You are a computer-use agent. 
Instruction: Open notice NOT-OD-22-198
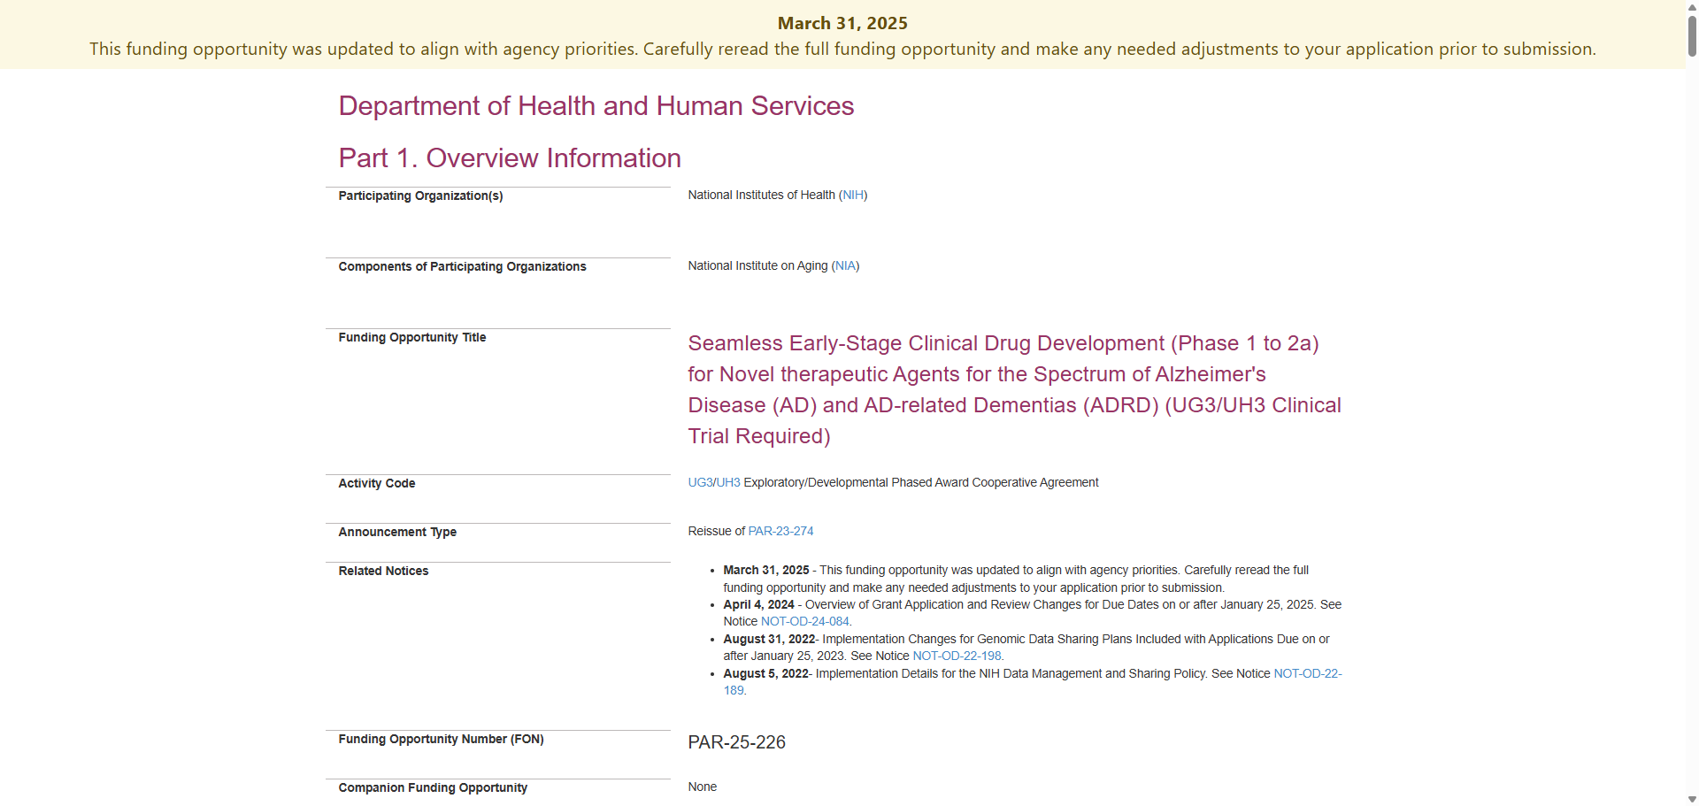957,656
